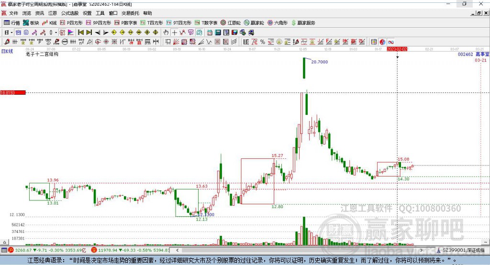Click the percent sign drawing tool
Screen dimensions: 490x265
click(262, 42)
